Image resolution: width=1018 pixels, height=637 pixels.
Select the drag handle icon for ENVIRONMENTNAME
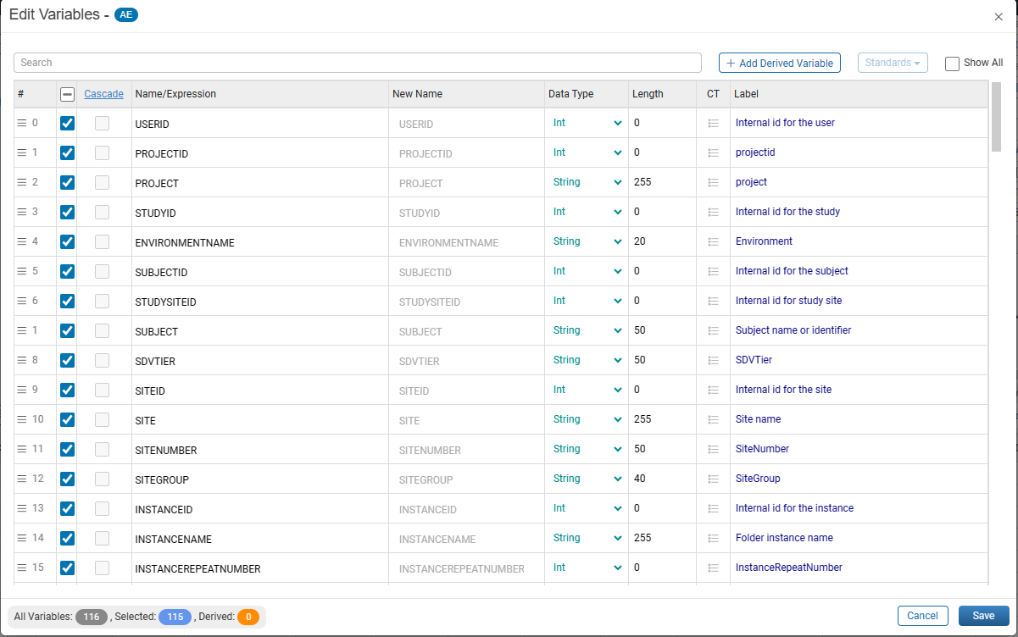point(22,241)
